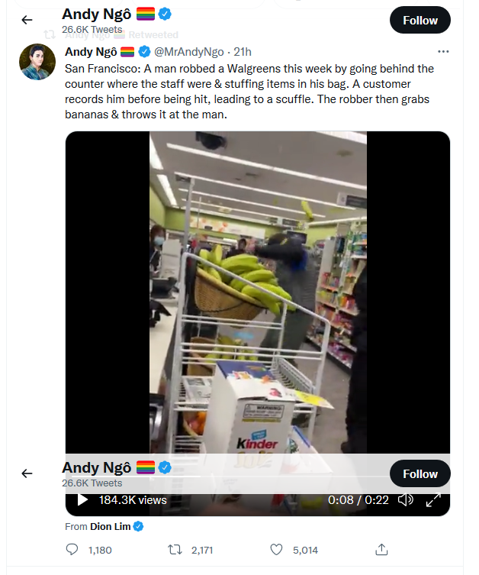
Task: Click the back arrow at top header
Action: pyautogui.click(x=27, y=20)
